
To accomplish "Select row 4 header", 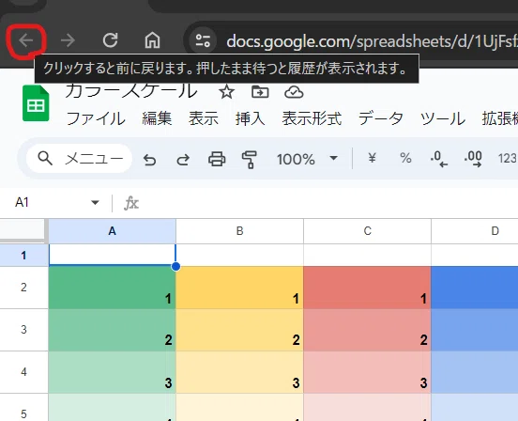I will pos(23,372).
